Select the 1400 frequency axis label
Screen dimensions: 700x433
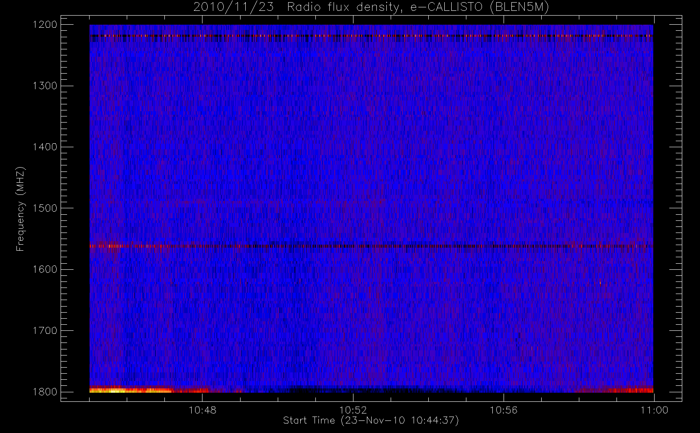(45, 147)
